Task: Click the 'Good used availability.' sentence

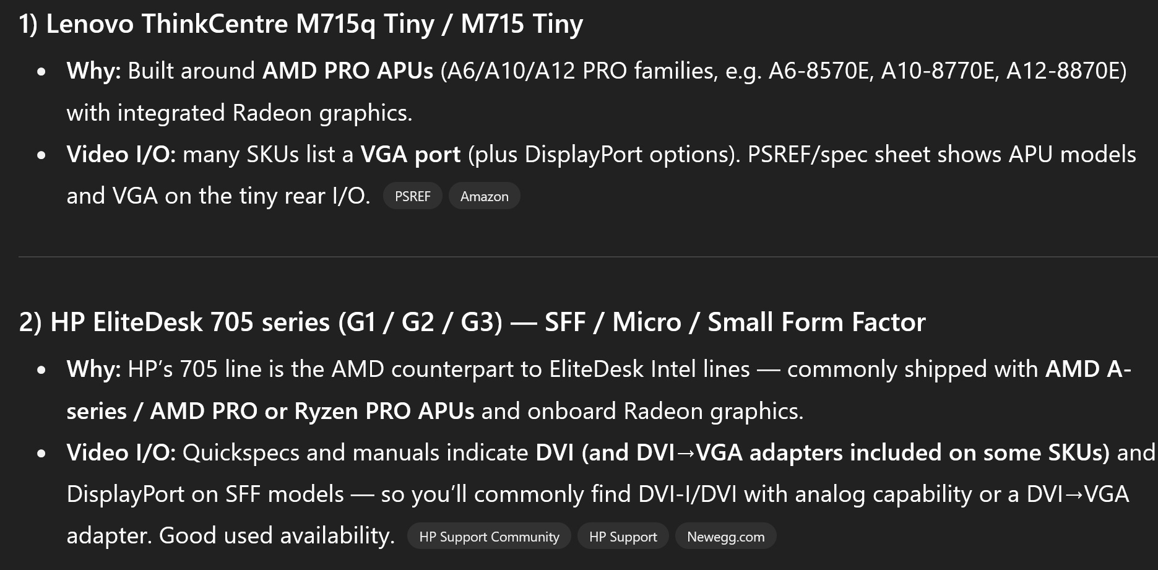Action: 277,535
